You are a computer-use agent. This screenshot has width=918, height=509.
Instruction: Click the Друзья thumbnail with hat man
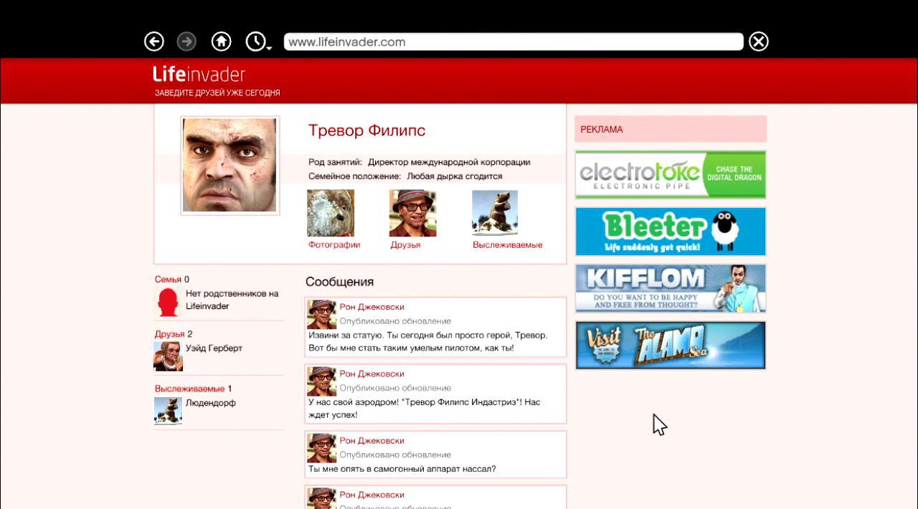pos(413,213)
